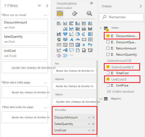Screen dimensions: 145x137
Task: Open more options for Filtres sur ce visuel
Action: [x=45, y=15]
